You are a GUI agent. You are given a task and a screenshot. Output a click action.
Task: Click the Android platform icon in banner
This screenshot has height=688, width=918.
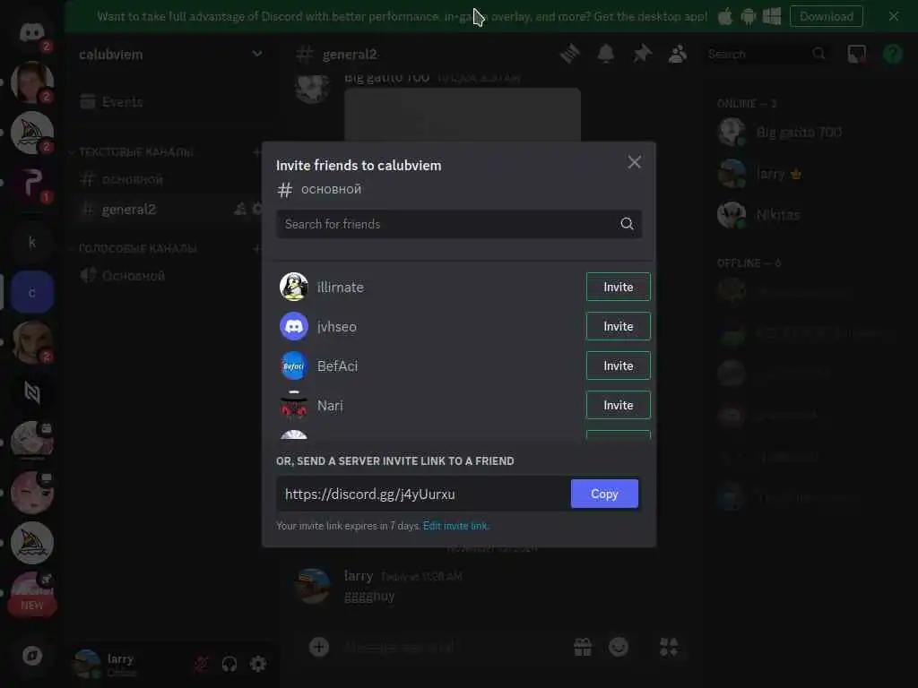tap(749, 16)
